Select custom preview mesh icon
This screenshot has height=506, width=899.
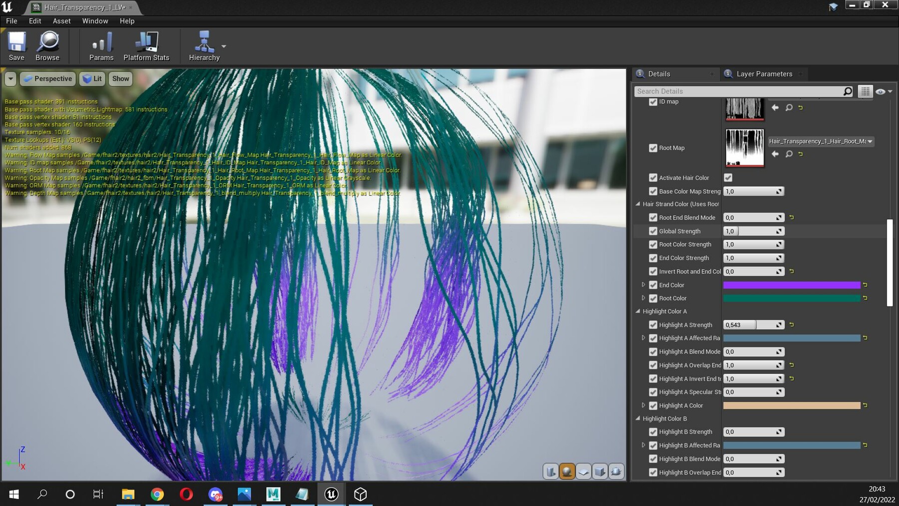point(616,472)
